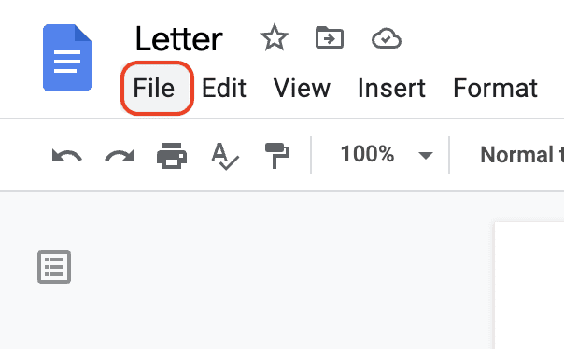
Task: Open the Normal text style dropdown
Action: [x=522, y=155]
